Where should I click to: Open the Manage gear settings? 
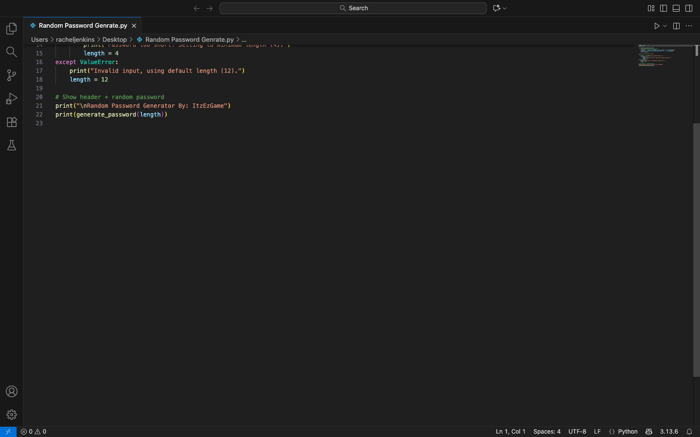pos(12,415)
